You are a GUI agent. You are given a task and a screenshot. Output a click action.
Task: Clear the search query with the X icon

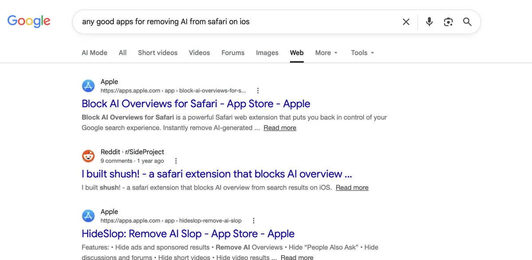[x=406, y=22]
